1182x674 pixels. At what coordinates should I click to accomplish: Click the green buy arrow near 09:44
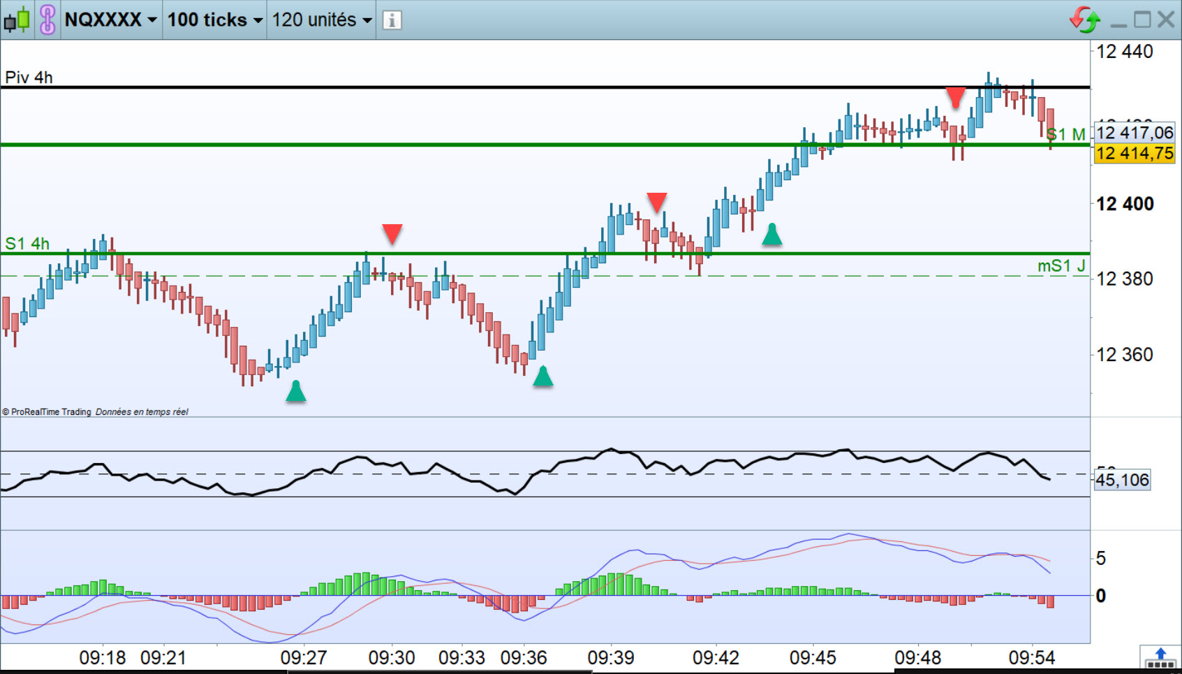(772, 234)
